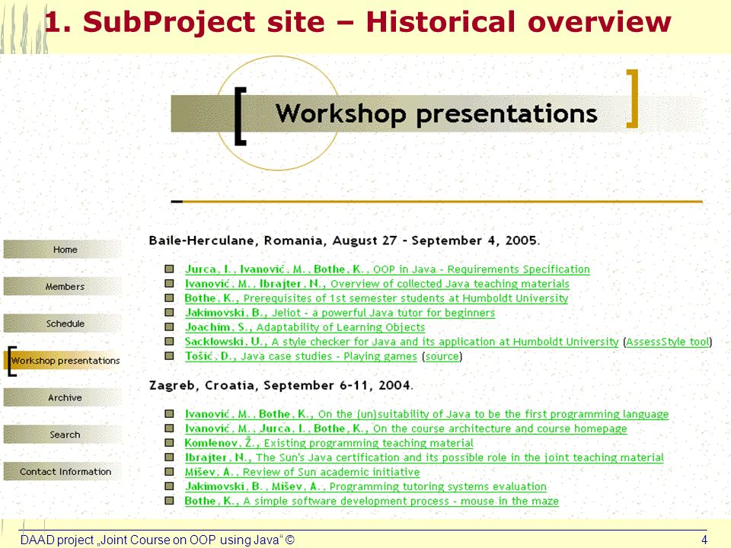This screenshot has width=731, height=548.
Task: Open Review of Sun academic initiative
Action: coord(302,472)
